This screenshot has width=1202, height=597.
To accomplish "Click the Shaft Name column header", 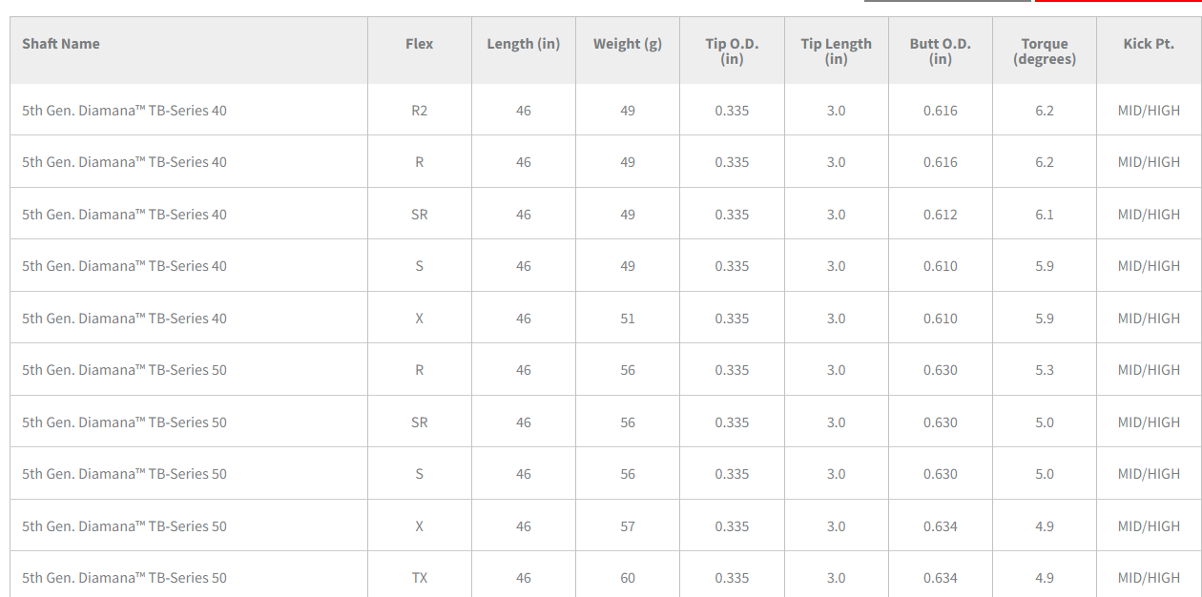I will 61,44.
